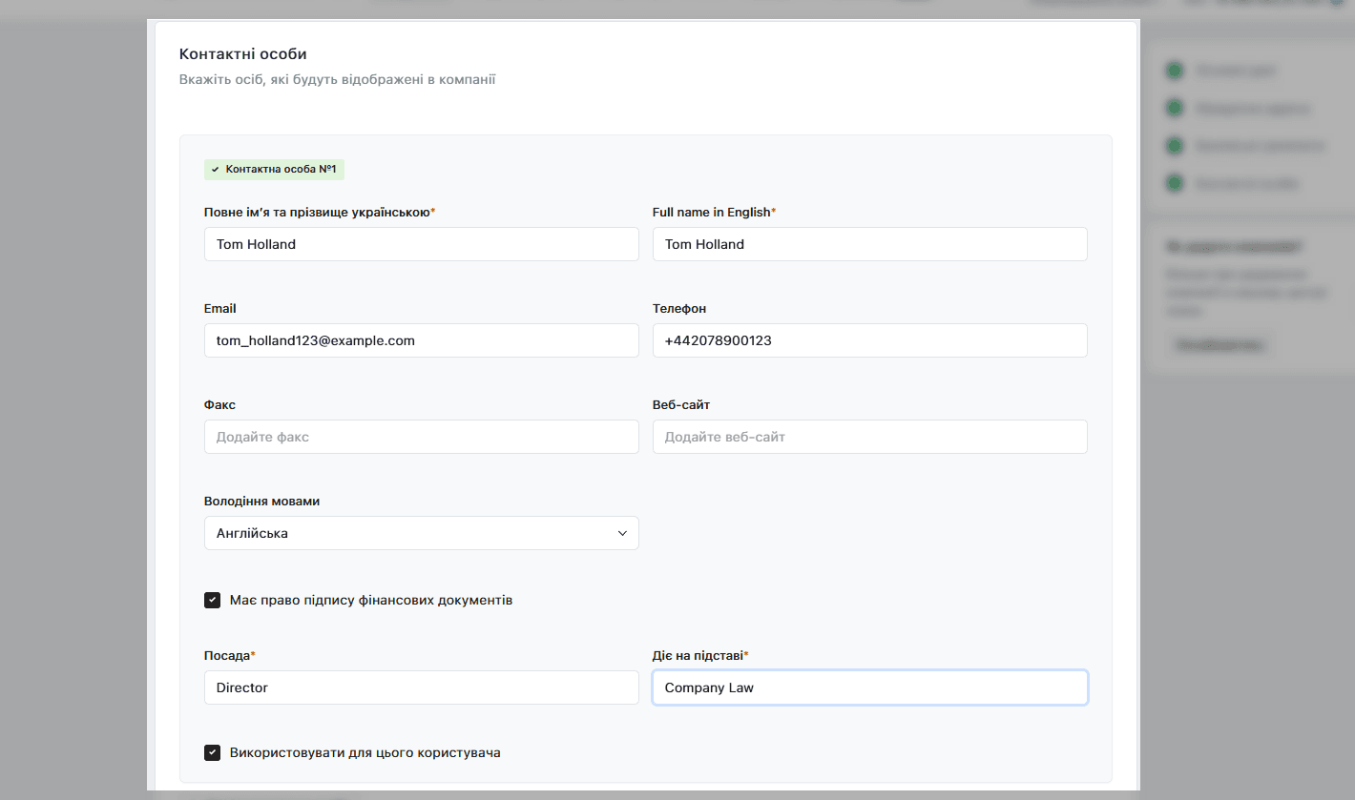Uncheck Має право підпису фінансових документів
This screenshot has width=1355, height=800.
212,601
